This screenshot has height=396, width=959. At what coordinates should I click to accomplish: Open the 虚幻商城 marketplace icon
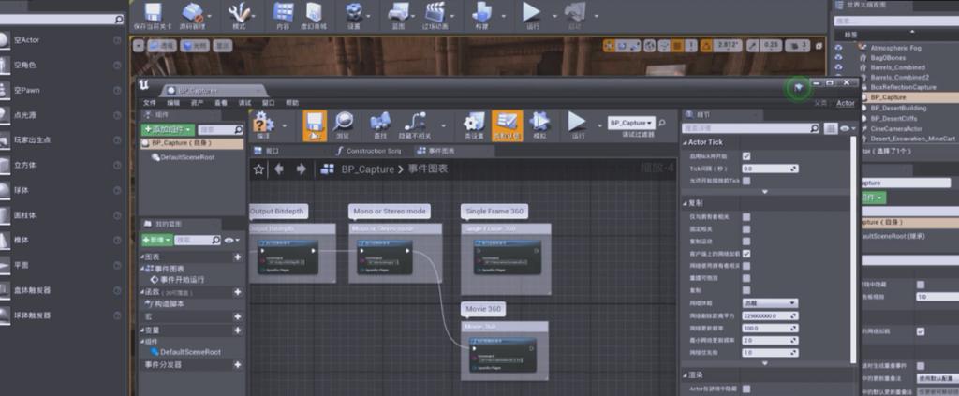[314, 12]
